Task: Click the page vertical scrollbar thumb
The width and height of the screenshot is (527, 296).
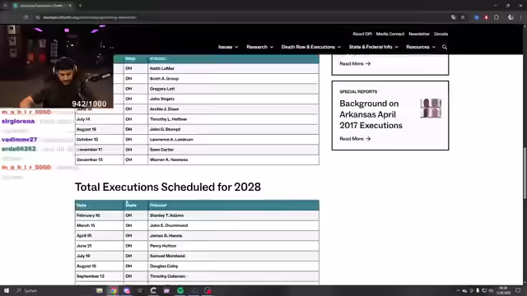Action: [x=525, y=173]
